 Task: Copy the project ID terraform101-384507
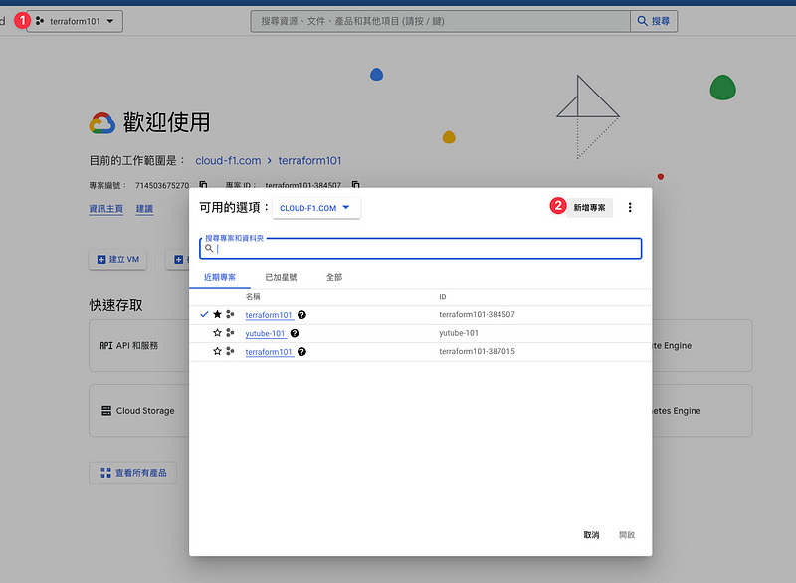point(356,185)
